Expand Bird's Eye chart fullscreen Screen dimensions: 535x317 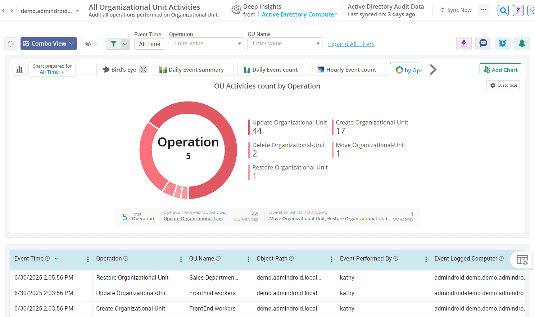(x=143, y=69)
